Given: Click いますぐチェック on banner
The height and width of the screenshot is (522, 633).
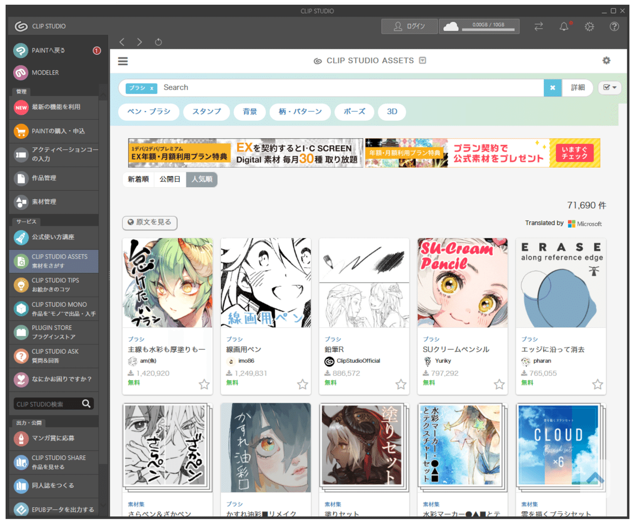Looking at the screenshot, I should click(574, 153).
